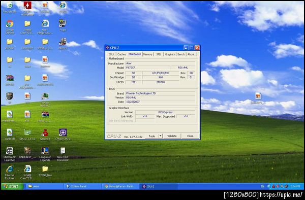The height and width of the screenshot is (200, 305).
Task: Select the CPUID CPU-Z desktop shortcut
Action: click(63, 134)
